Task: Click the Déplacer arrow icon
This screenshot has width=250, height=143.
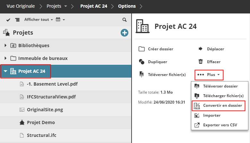Action: 201,49
